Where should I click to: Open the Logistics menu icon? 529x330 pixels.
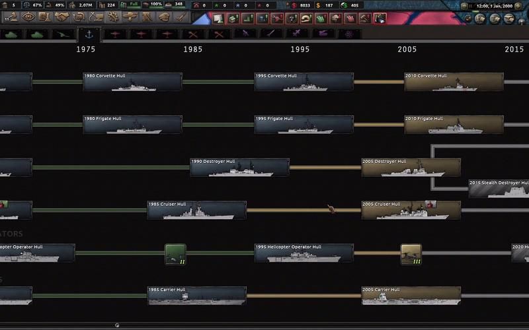pyautogui.click(x=147, y=17)
